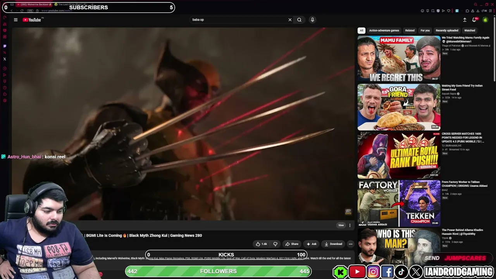496x279 pixels.
Task: Click the toolbar send flow icon
Action: coord(443,11)
